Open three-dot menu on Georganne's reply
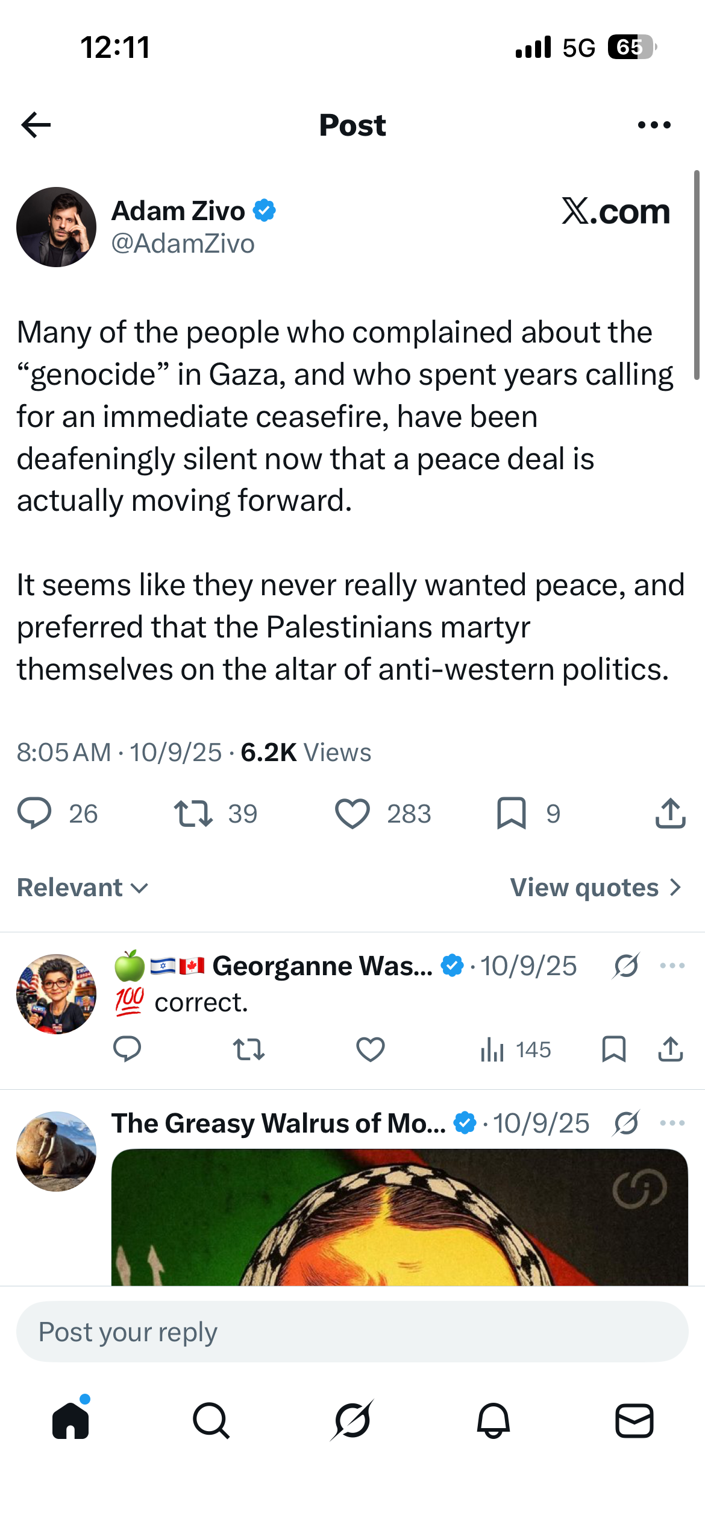 672,966
